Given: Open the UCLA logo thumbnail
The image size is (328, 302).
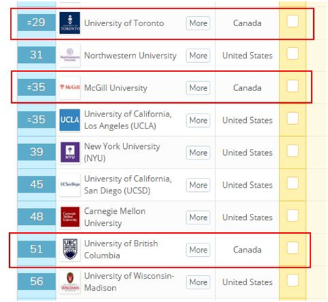Looking at the screenshot, I should [70, 120].
